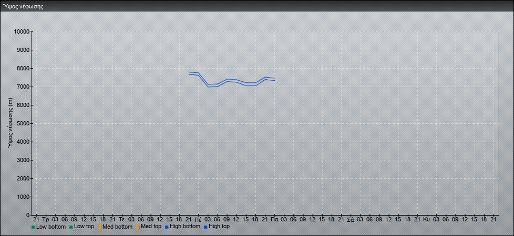Select the 9000 y-axis value
Screen dimensions: 514x236
23,50
